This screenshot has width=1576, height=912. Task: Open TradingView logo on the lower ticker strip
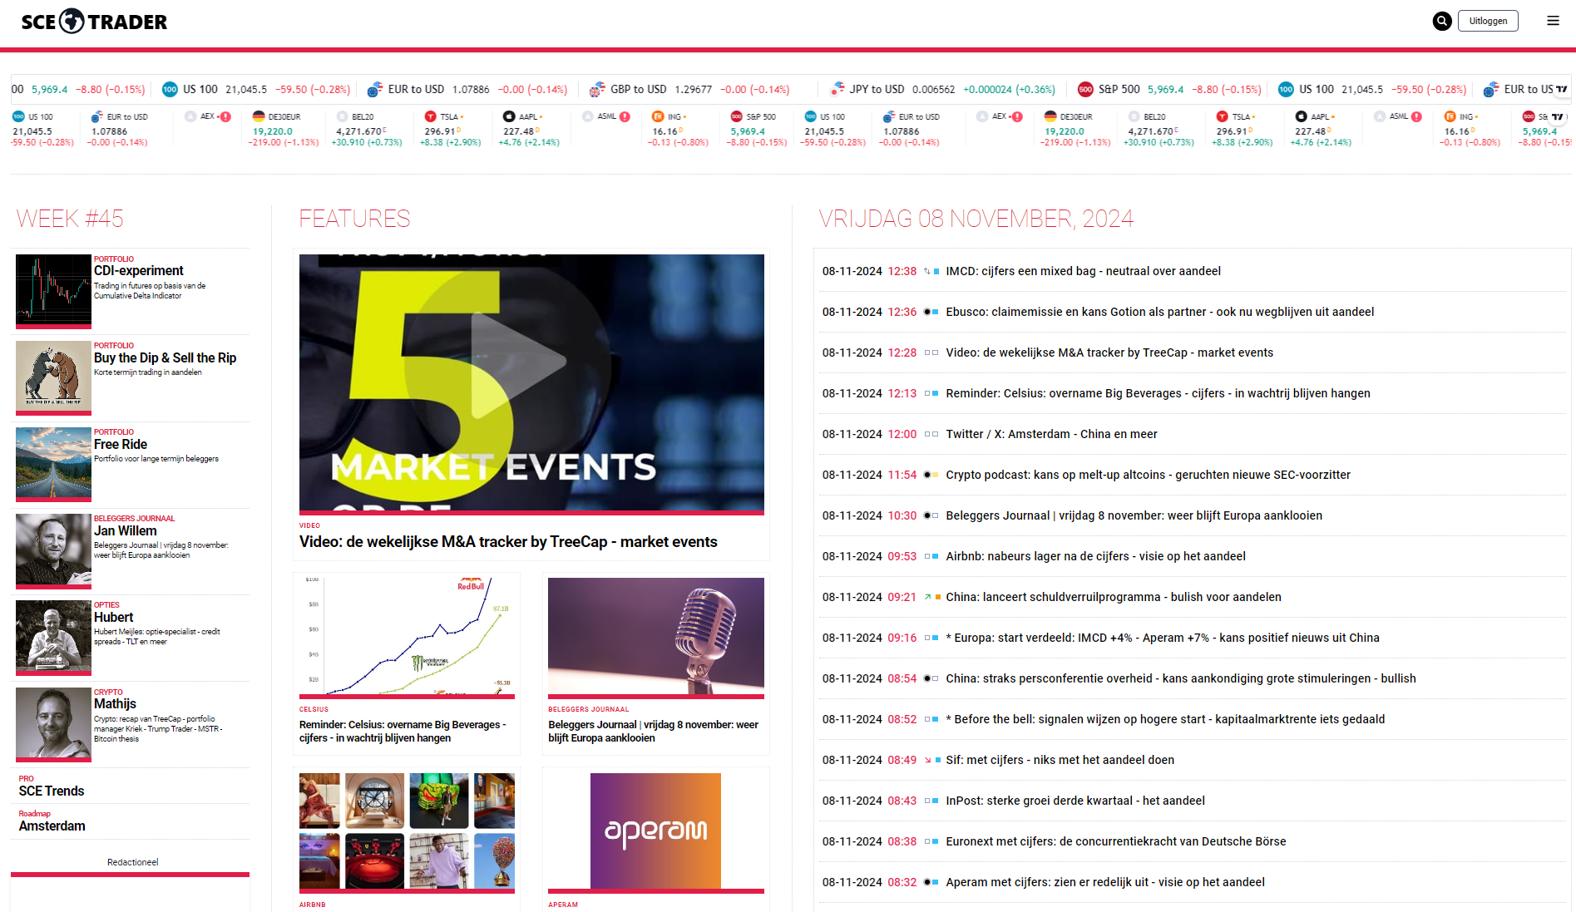click(1558, 117)
